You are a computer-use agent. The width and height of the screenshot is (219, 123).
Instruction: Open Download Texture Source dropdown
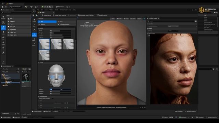pyautogui.click(x=86, y=15)
